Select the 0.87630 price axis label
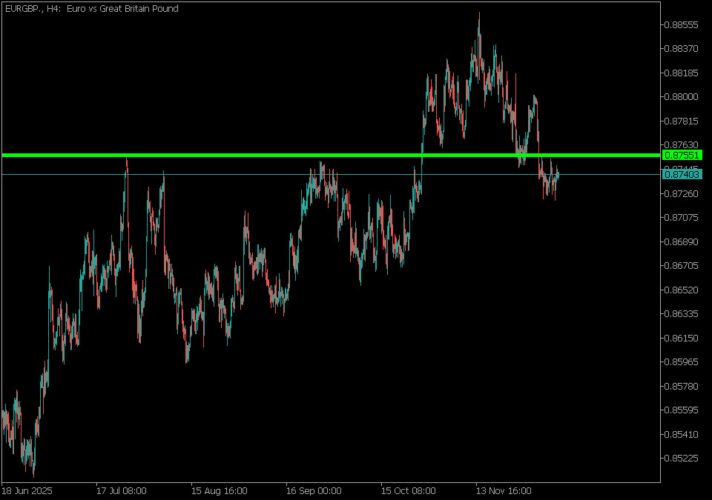 tap(683, 144)
